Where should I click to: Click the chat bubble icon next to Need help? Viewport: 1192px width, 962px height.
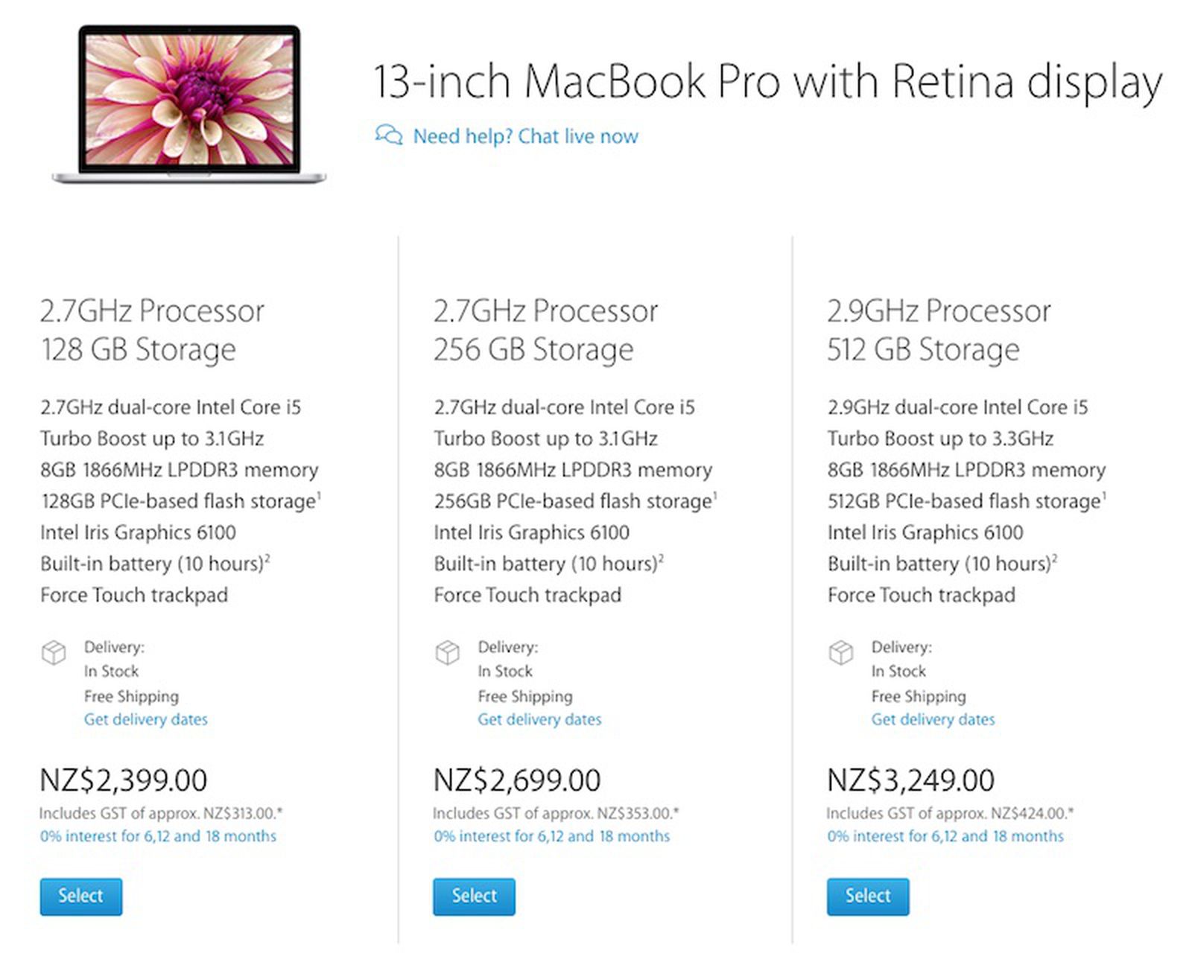(x=387, y=136)
